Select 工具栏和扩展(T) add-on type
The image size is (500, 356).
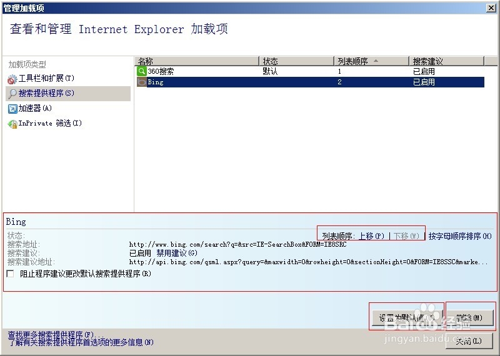click(46, 79)
